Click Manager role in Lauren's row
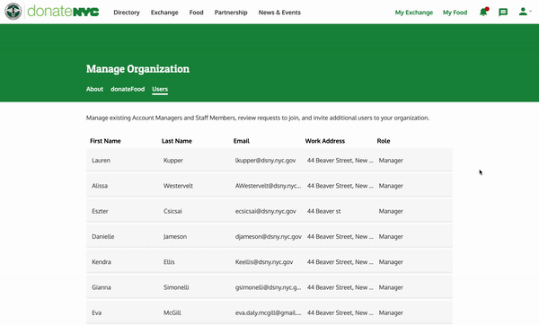Screen dimensions: 539x325 pos(391,160)
